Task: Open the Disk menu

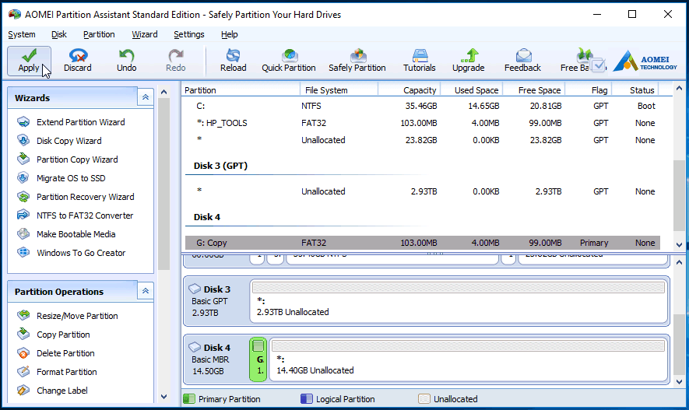Action: click(x=59, y=34)
